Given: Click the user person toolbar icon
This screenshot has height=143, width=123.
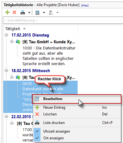Looking at the screenshot, I should 51,13.
